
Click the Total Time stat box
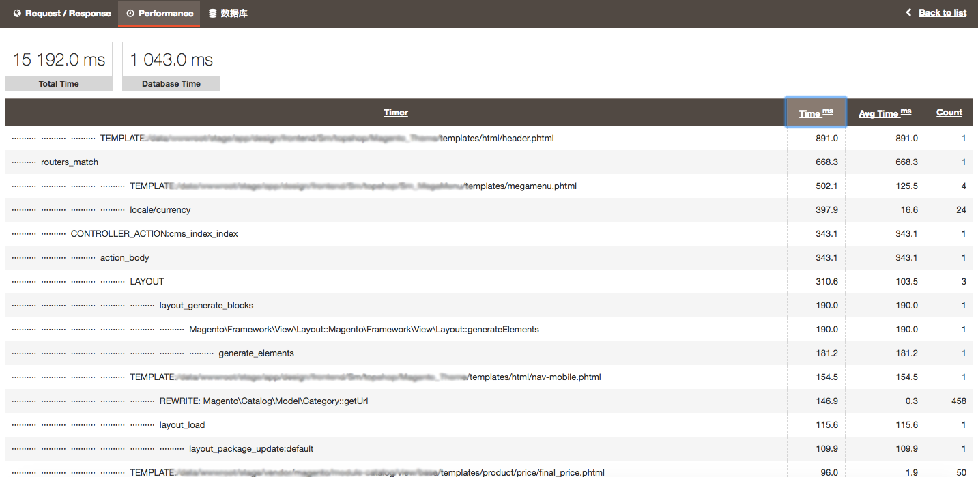pos(59,66)
